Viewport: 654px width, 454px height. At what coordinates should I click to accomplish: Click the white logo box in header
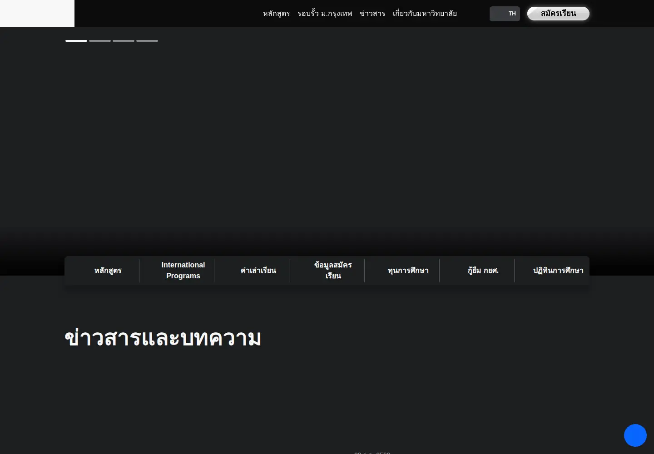click(x=37, y=14)
